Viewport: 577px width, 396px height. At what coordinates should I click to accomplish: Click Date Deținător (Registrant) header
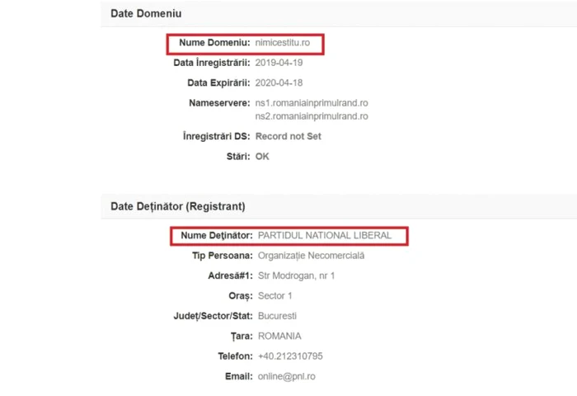point(178,206)
